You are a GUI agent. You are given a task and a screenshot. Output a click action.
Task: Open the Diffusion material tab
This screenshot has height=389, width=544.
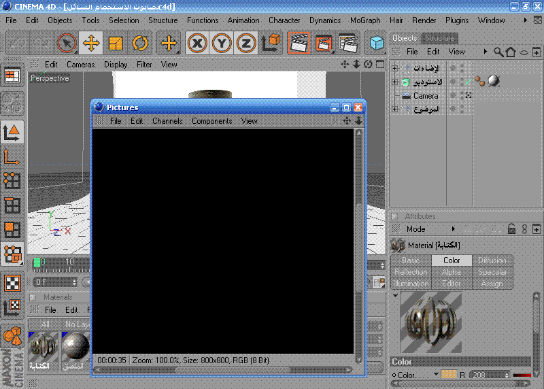click(492, 260)
